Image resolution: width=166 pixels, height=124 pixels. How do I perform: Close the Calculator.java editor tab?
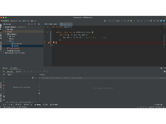58,24
